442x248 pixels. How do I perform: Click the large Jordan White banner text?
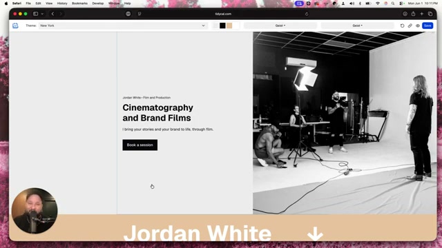[198, 233]
